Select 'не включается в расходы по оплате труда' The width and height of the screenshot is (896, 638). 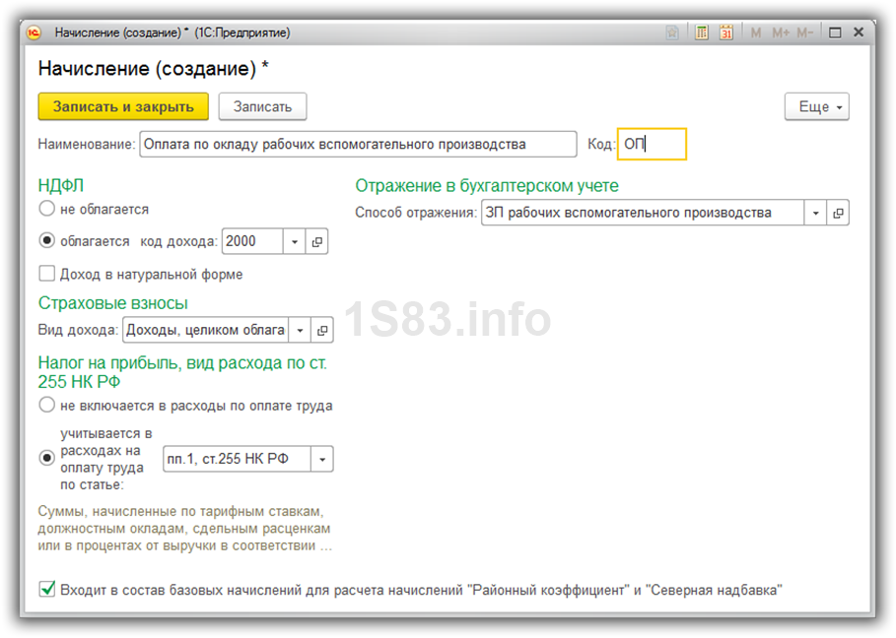click(x=46, y=405)
